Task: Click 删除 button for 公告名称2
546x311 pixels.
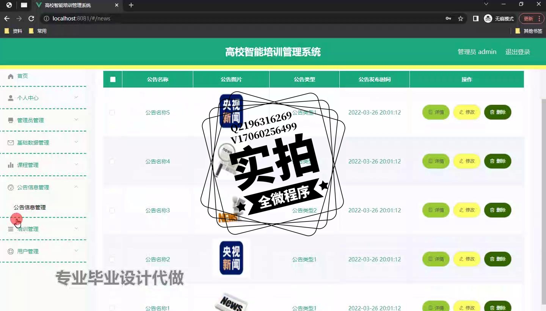Action: pyautogui.click(x=497, y=259)
